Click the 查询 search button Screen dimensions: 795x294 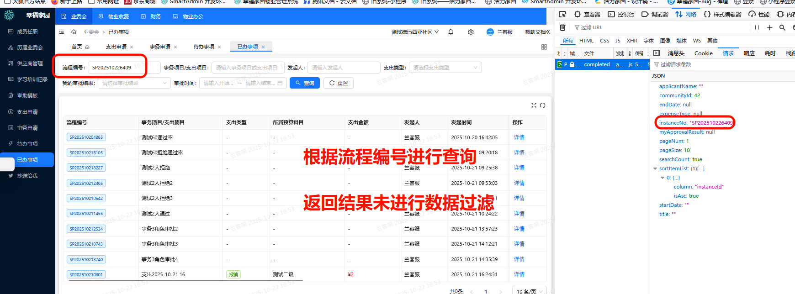click(x=305, y=83)
